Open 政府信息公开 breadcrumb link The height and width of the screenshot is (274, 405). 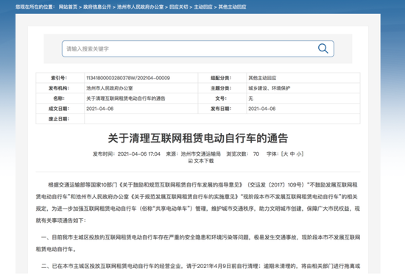pyautogui.click(x=97, y=7)
